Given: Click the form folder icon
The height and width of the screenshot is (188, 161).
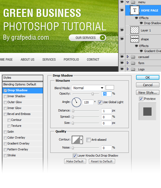Looking at the screenshot, I should (133, 63).
